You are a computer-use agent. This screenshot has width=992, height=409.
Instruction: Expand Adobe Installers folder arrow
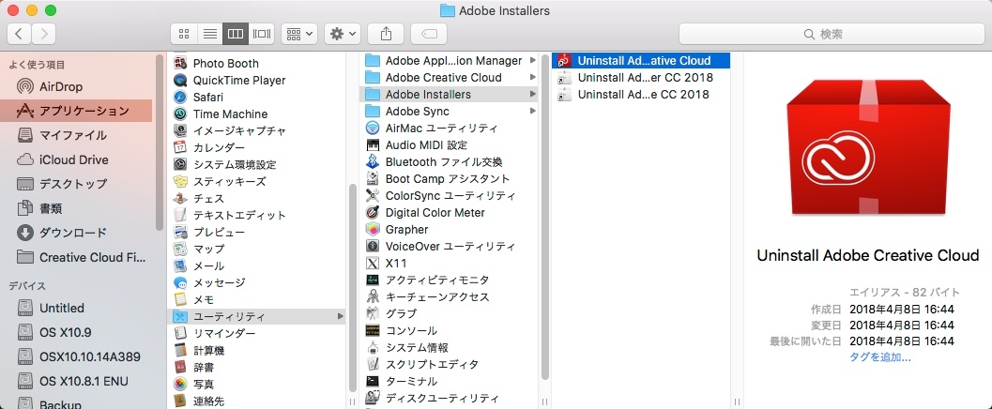533,94
